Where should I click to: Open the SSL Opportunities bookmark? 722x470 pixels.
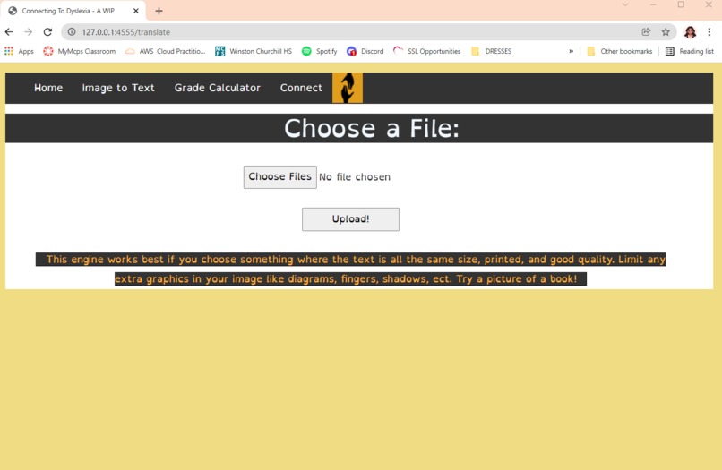tap(427, 51)
